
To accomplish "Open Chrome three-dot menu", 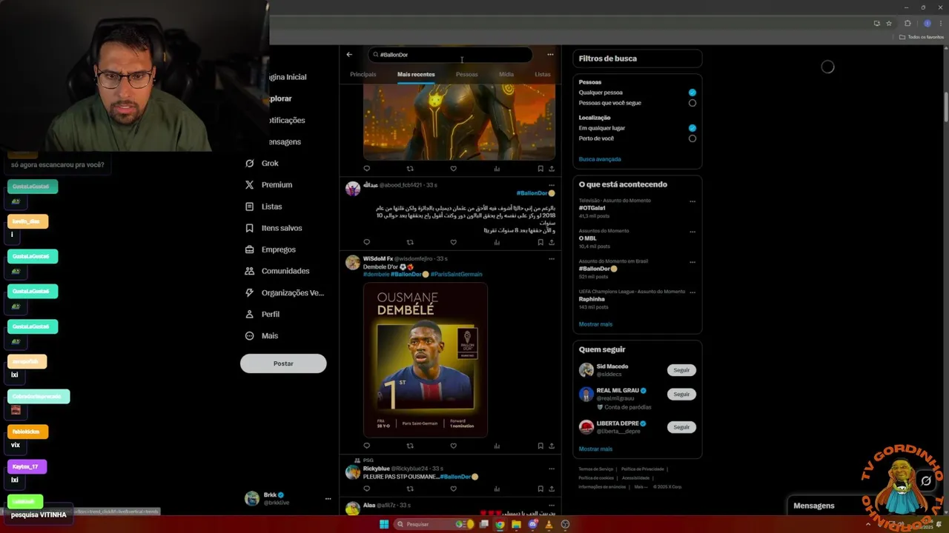I will (x=940, y=23).
